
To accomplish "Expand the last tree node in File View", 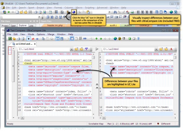I will [3, 54].
